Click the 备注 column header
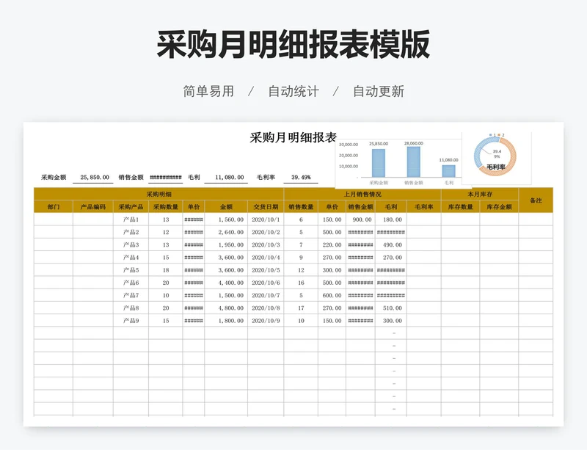Viewport: 587px width, 450px height. click(536, 200)
